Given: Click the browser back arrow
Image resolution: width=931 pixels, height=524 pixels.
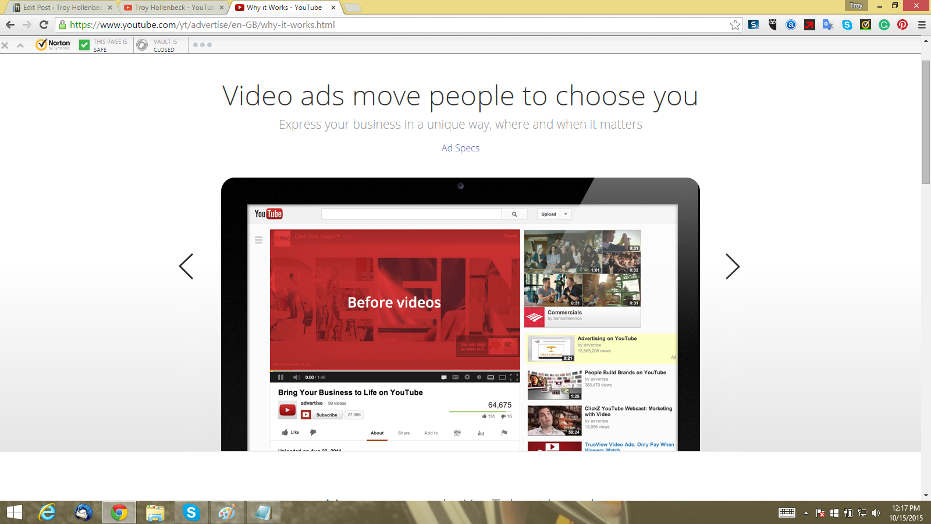Looking at the screenshot, I should (x=10, y=24).
